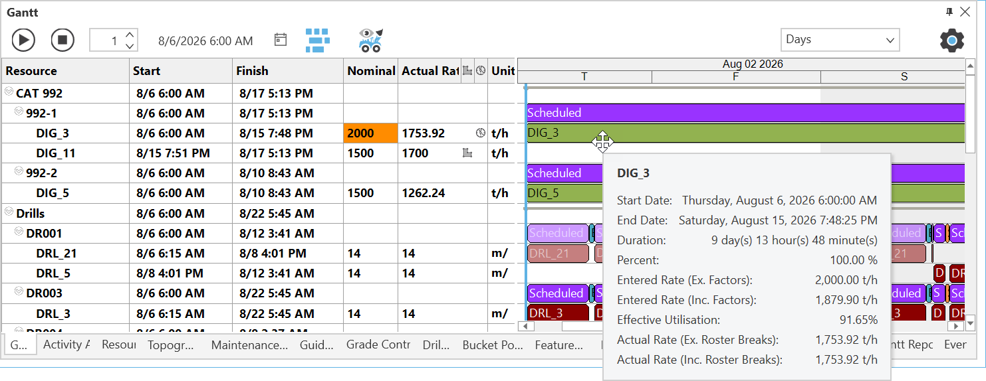Image resolution: width=986 pixels, height=381 pixels.
Task: Click the Aug 02 2026 timeline header
Action: point(753,64)
